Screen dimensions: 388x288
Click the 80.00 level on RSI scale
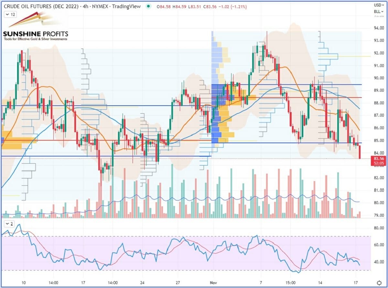click(x=379, y=228)
